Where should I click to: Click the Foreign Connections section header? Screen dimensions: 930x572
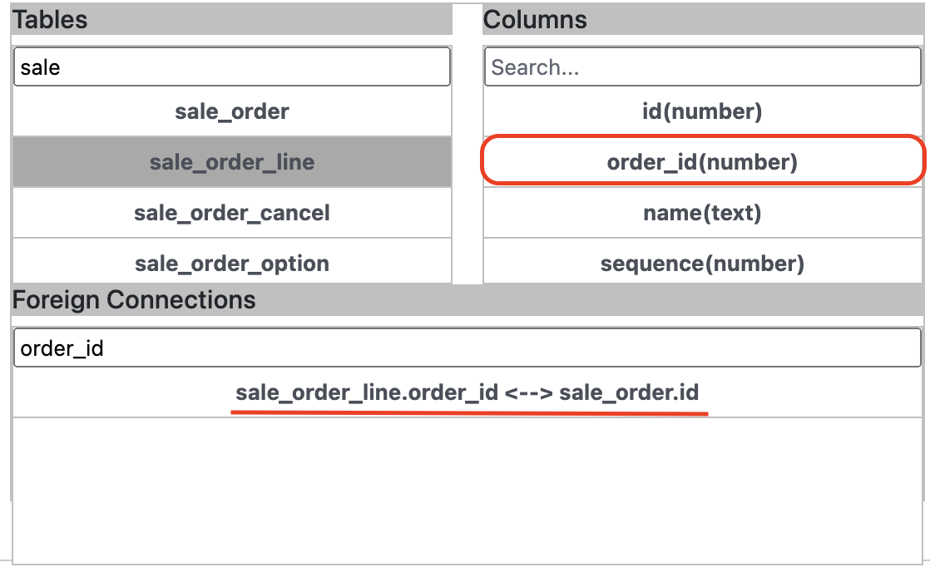[x=467, y=299]
